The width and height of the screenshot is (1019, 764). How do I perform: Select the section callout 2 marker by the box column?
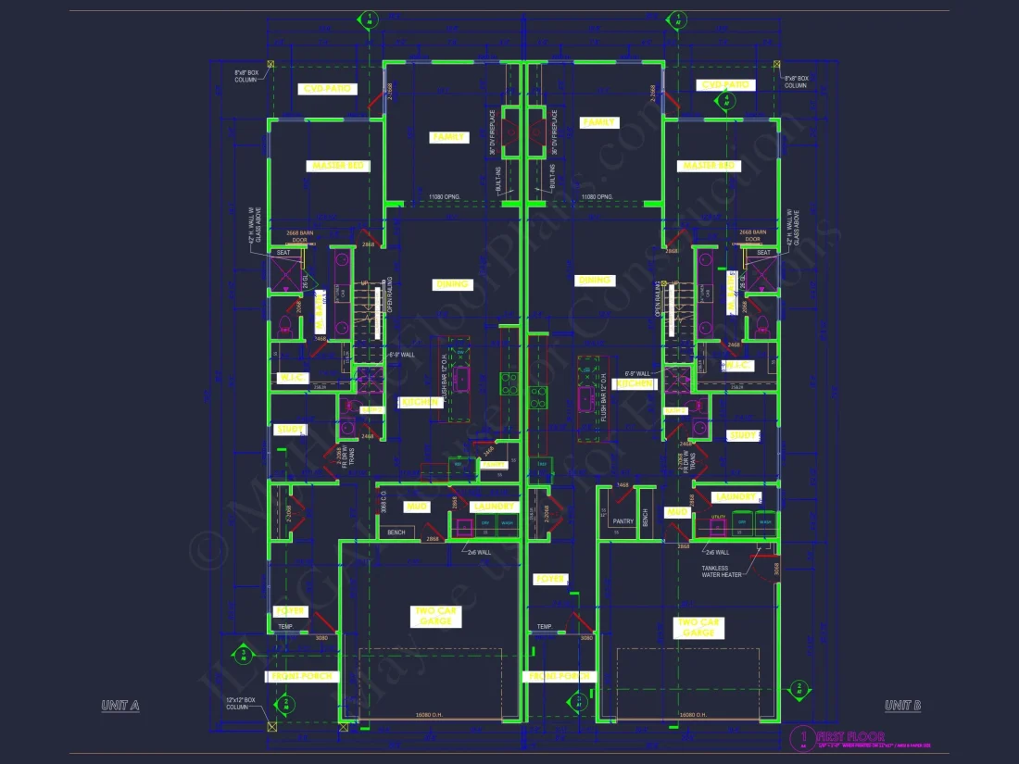pyautogui.click(x=286, y=703)
